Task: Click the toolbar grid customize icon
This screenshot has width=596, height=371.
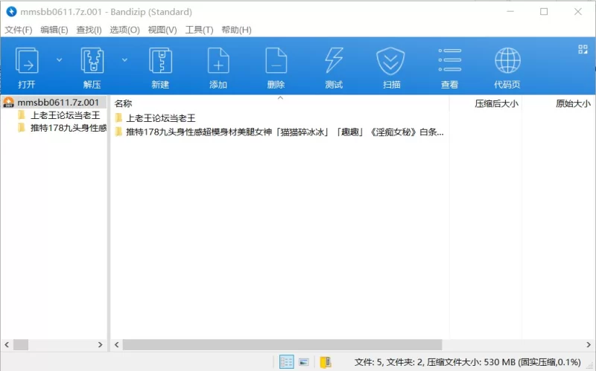Action: click(583, 49)
